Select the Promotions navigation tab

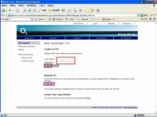(101, 38)
